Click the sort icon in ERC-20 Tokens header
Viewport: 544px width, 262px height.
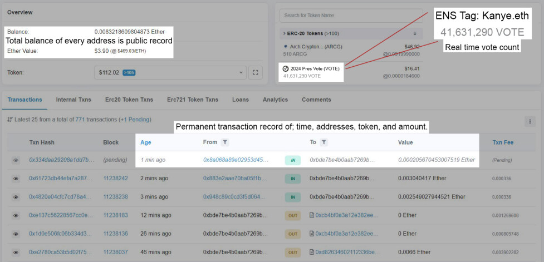415,33
